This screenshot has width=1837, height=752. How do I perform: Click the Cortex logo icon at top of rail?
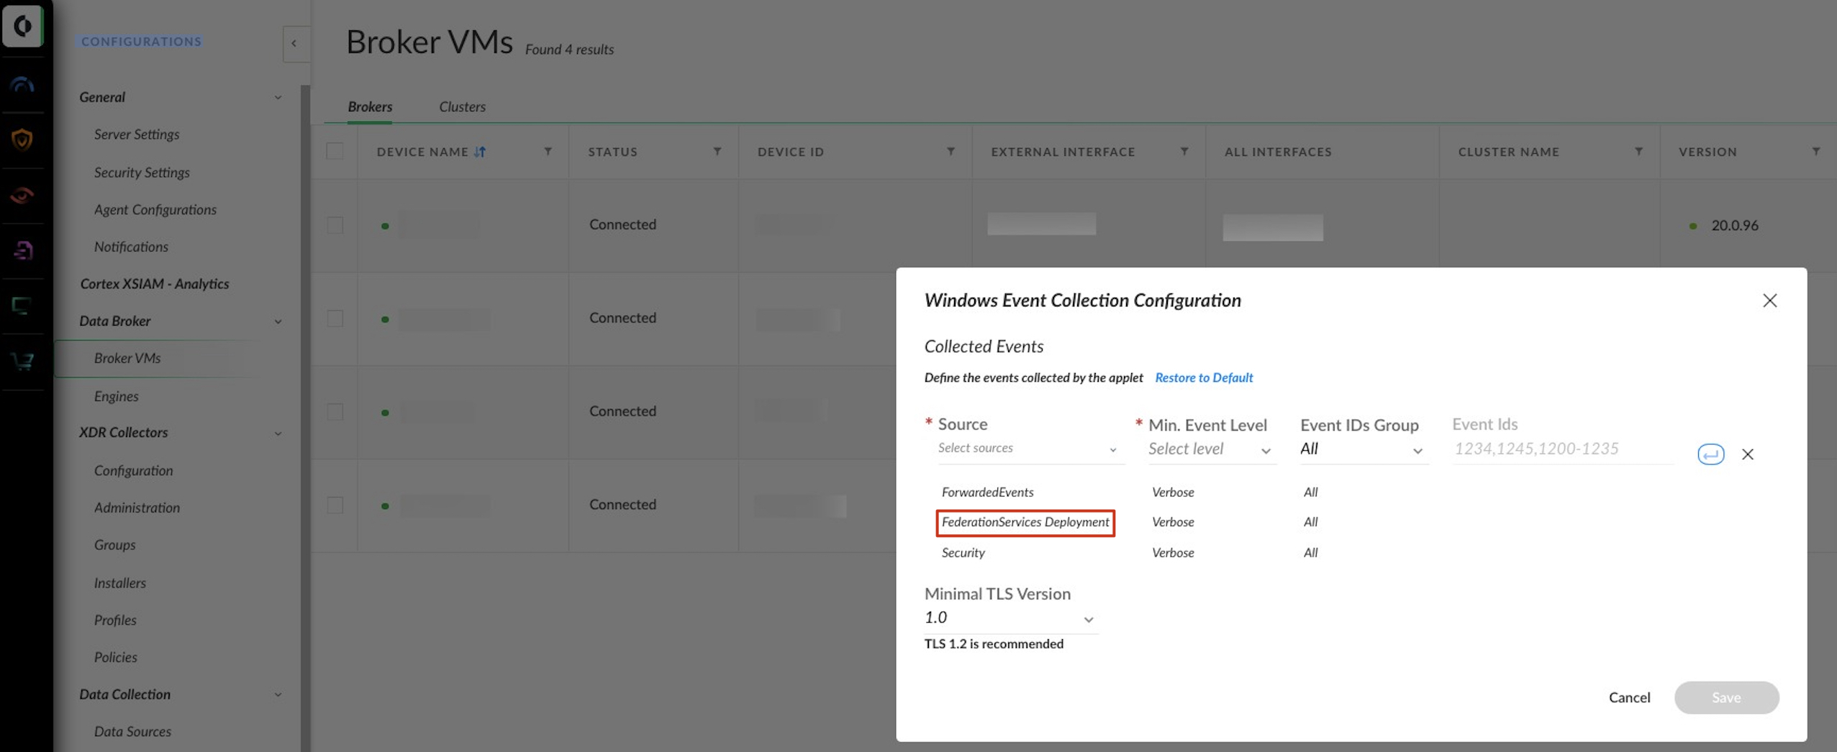point(22,26)
